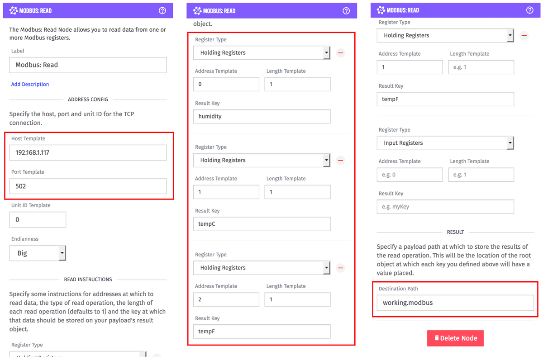Screen dimensions: 543x360
Task: Click empty Result Key field with myKey placeholder
Action: [x=445, y=207]
